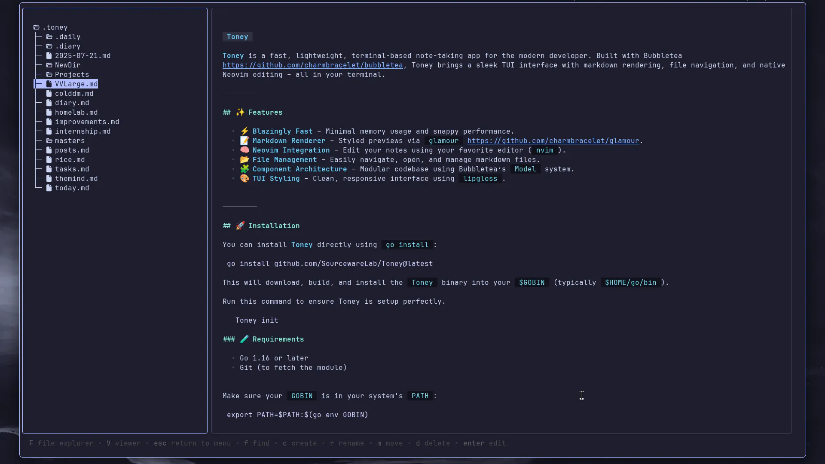Click the Toney title badge in viewer
825x464 pixels.
point(237,37)
